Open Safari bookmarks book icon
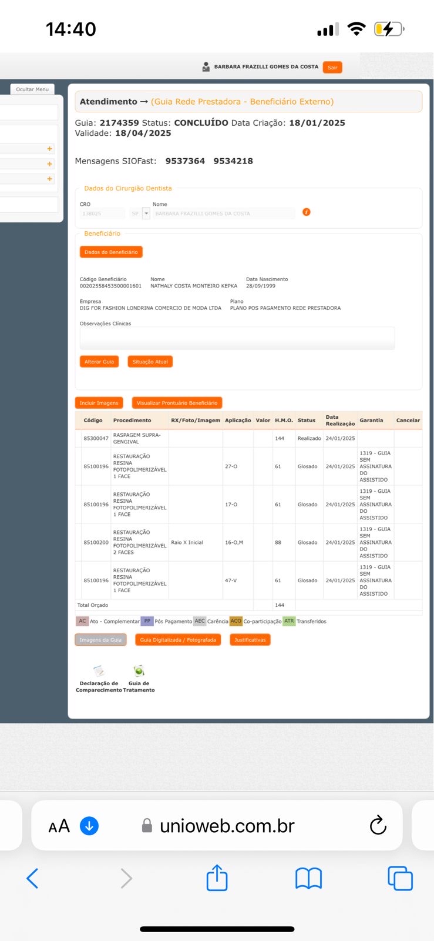This screenshot has width=434, height=941. 308,879
